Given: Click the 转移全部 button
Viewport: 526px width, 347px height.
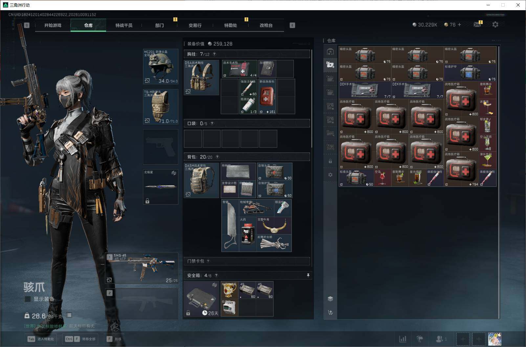Looking at the screenshot, I should point(80,339).
